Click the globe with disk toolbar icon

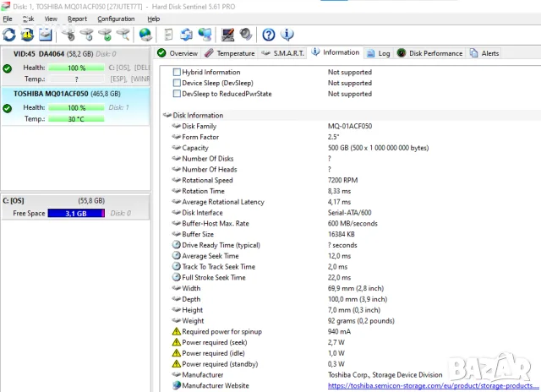click(x=145, y=35)
